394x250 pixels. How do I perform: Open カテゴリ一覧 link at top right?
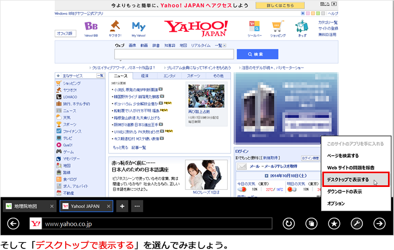(328, 22)
